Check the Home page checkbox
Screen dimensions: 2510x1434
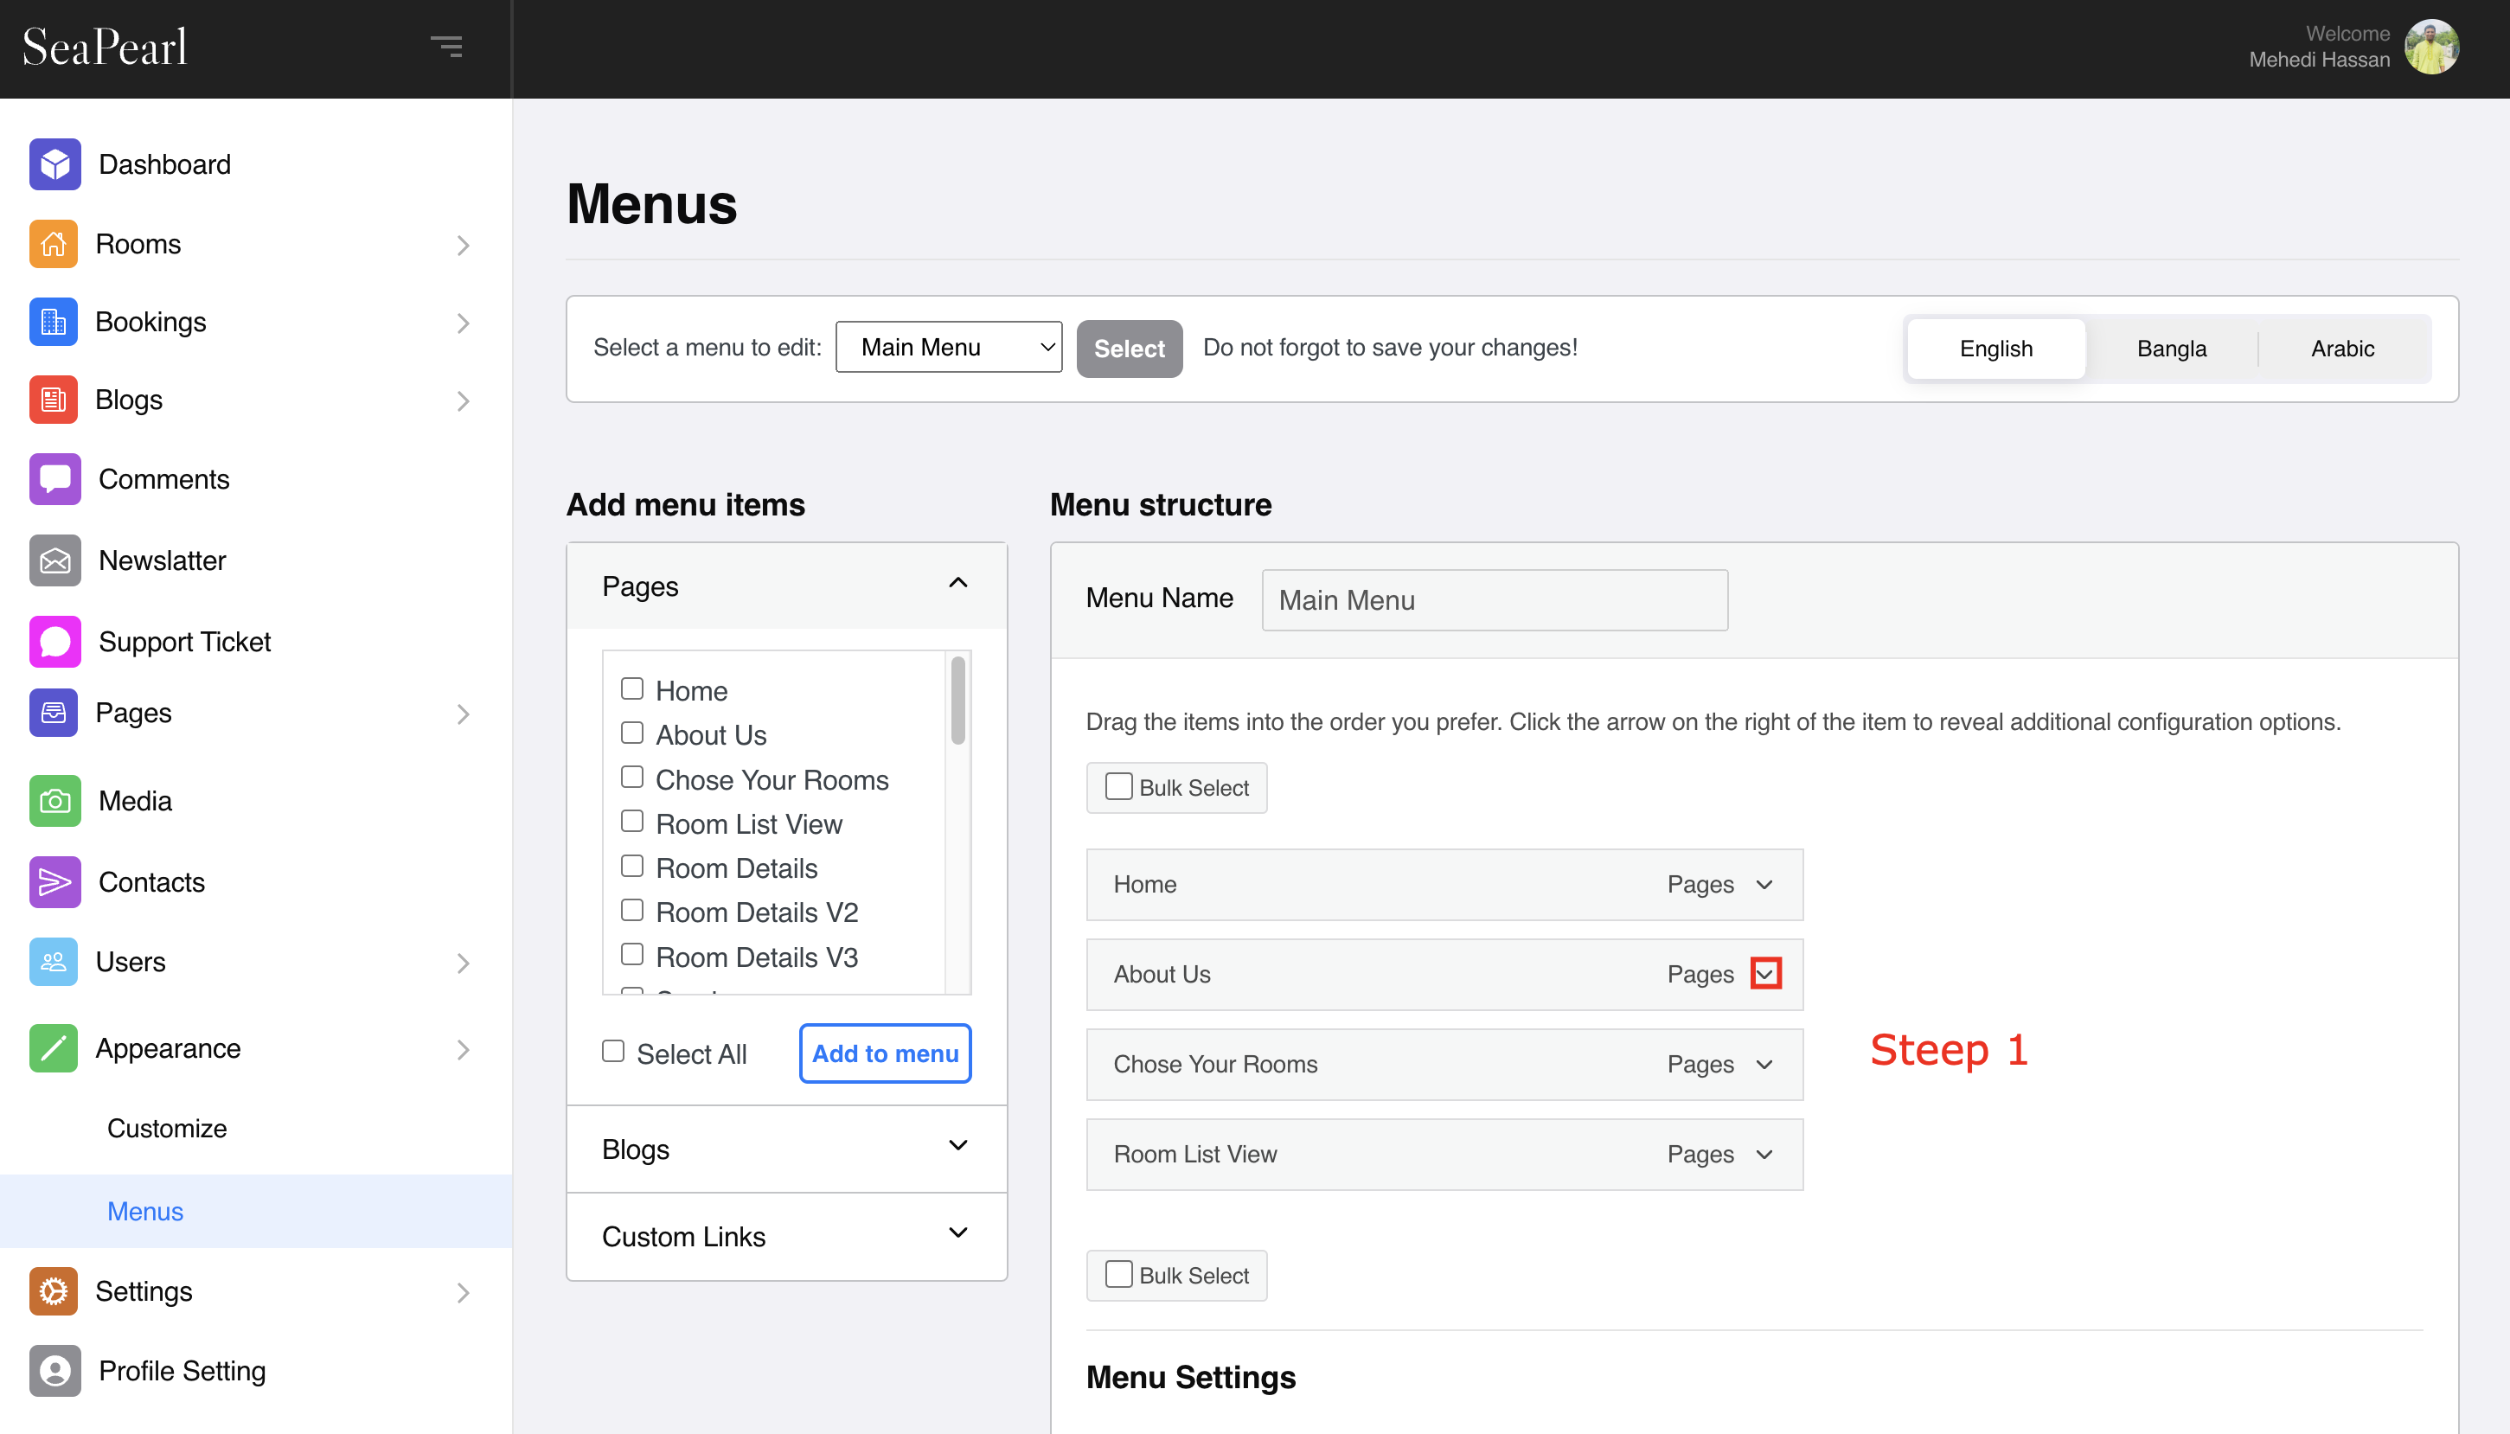pyautogui.click(x=632, y=688)
